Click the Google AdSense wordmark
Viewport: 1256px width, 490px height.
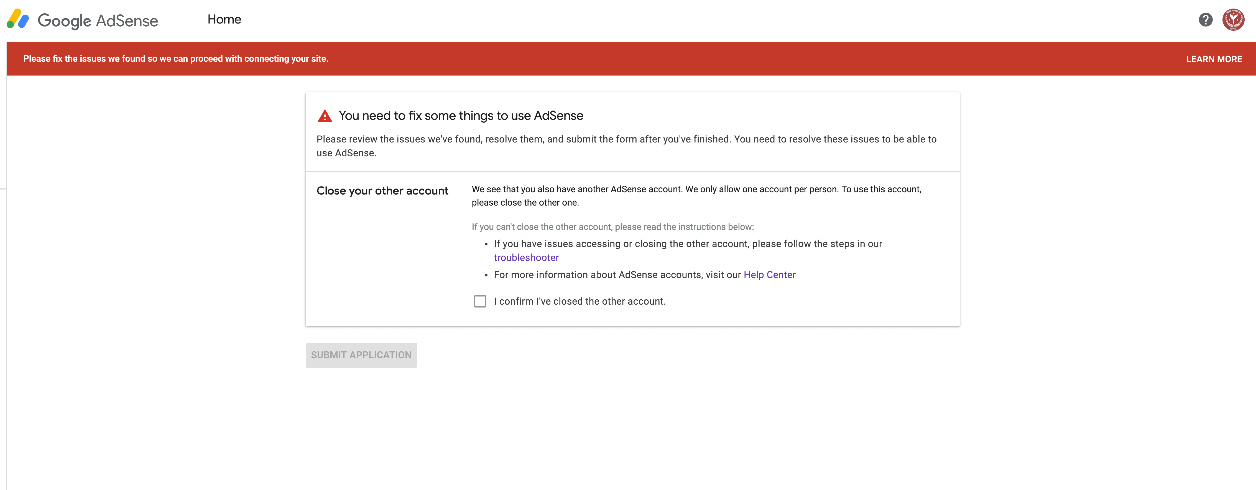click(98, 20)
